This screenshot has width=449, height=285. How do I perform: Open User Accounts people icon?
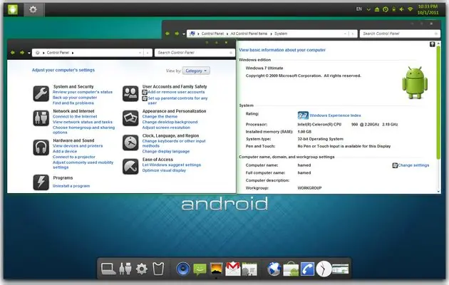click(130, 93)
